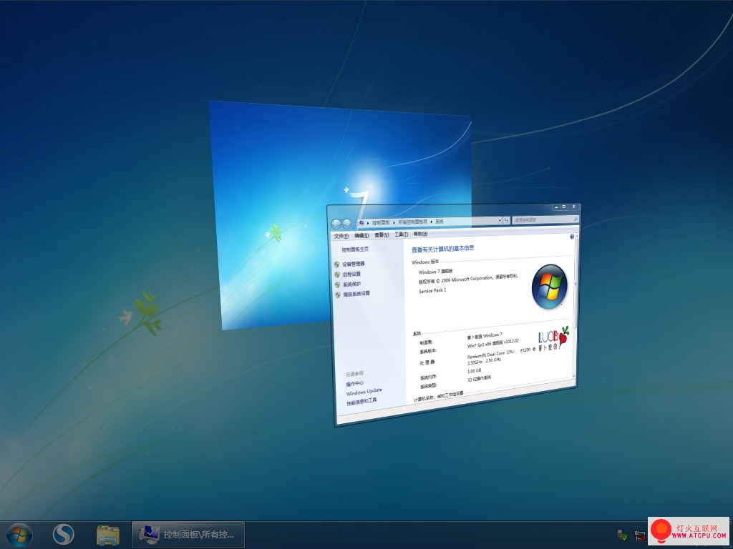Click the 'Windows 7 旗舰版' text

[x=436, y=271]
